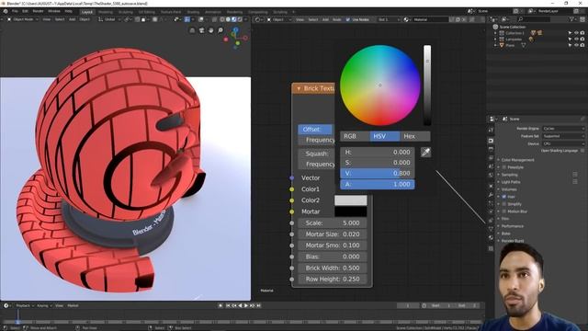Click Add menu in node editor header
The image size is (588, 331).
point(325,19)
